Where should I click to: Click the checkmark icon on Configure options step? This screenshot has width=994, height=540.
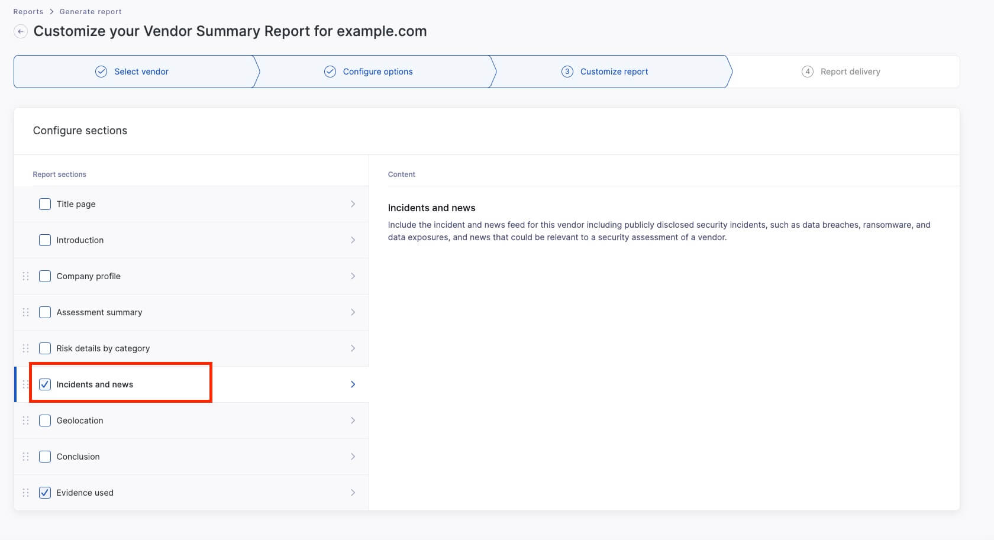[330, 72]
